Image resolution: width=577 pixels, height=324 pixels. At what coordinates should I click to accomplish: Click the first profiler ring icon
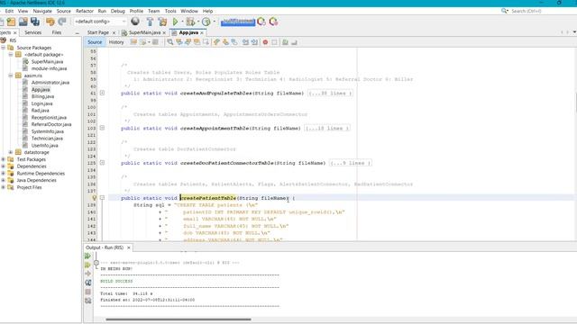(x=261, y=22)
